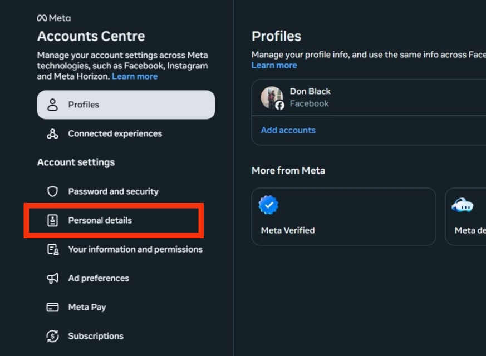The height and width of the screenshot is (356, 486).
Task: Open Don Black profile picture thumbnail
Action: click(272, 97)
